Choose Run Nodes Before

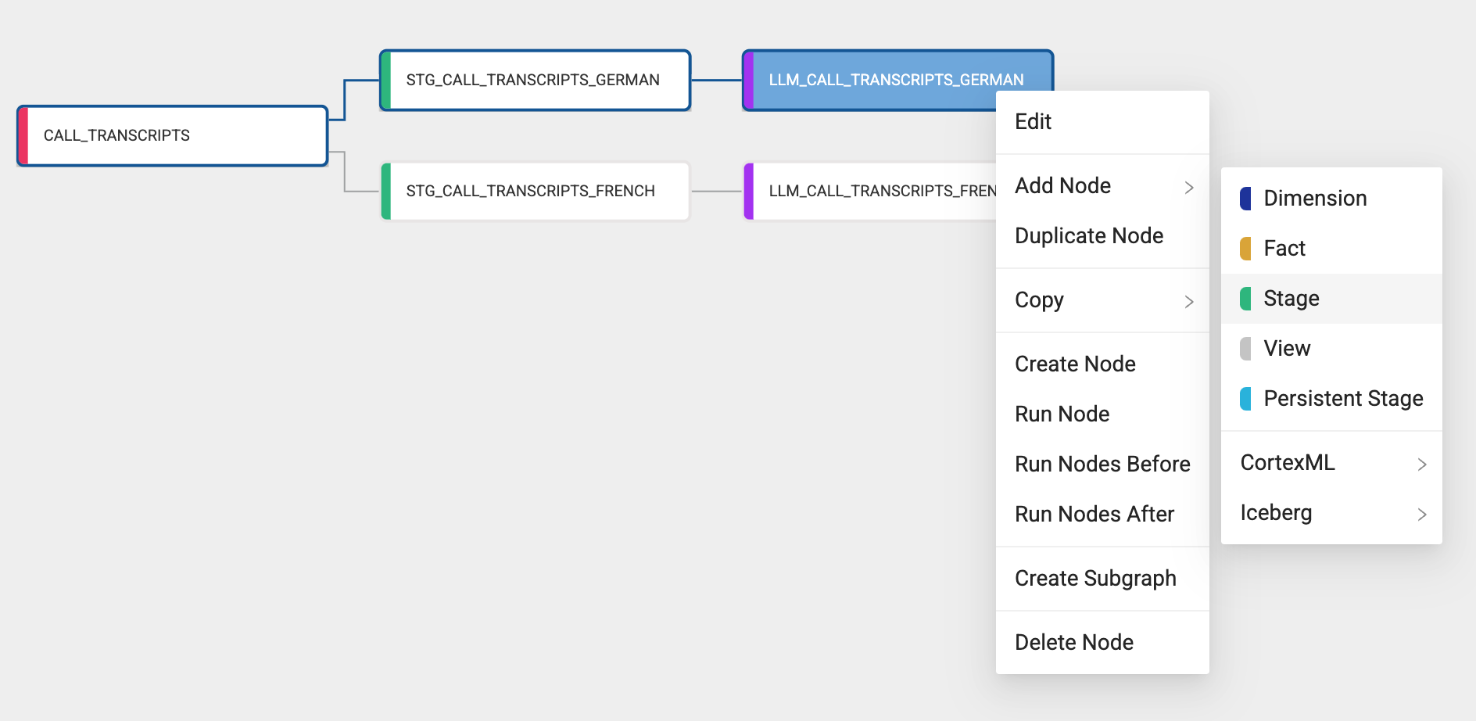[x=1102, y=465]
